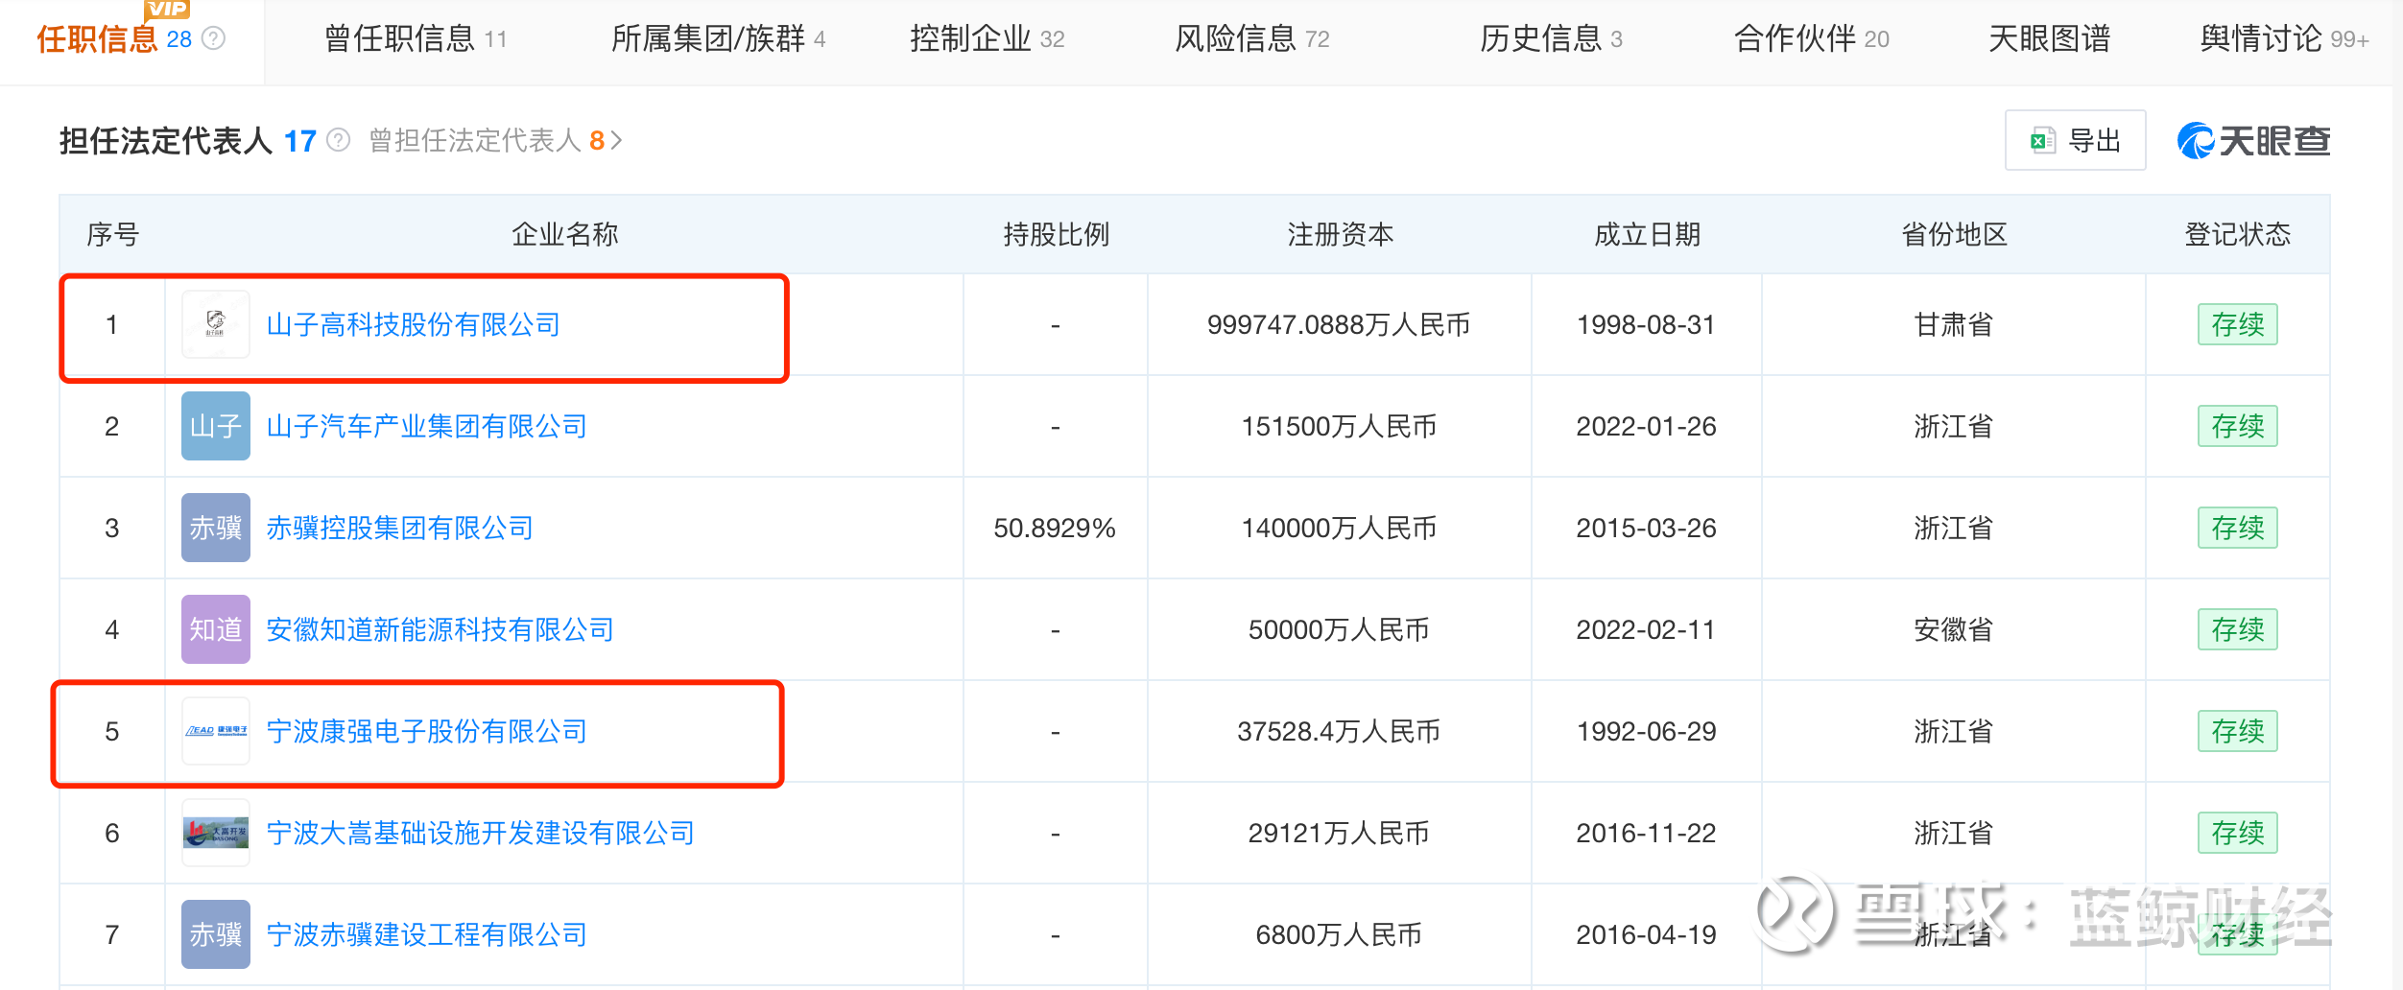Select the 甘肃省 province cell

[1954, 324]
